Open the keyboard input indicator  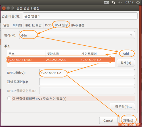click(x=106, y=2)
